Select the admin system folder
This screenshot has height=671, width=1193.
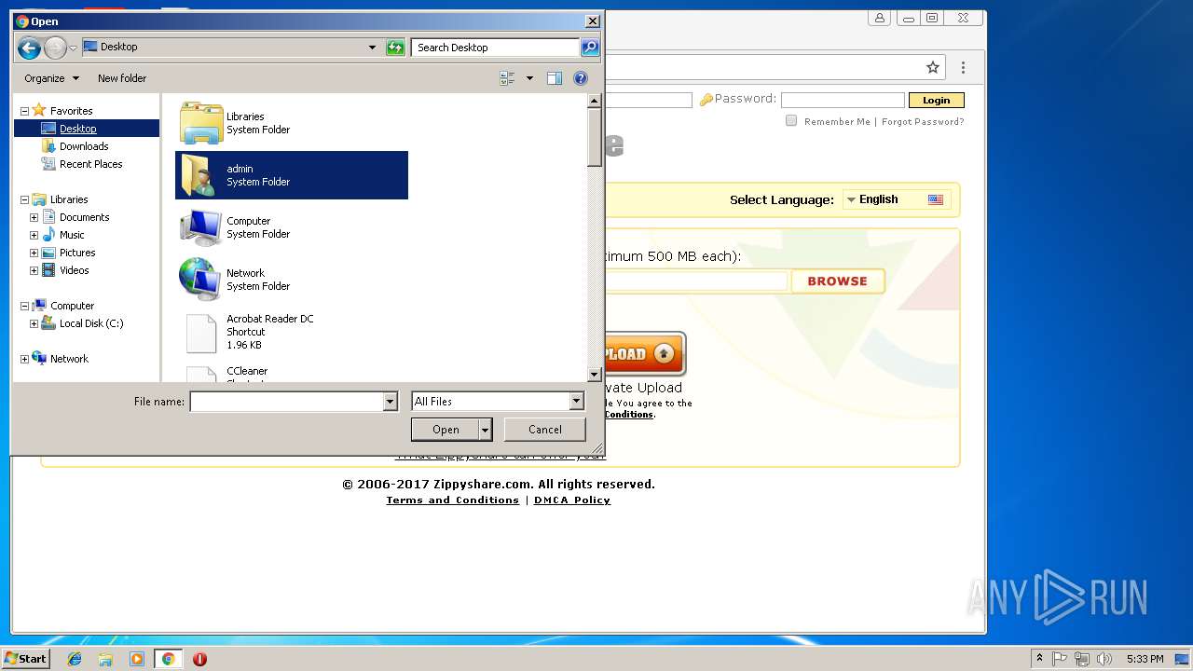[x=292, y=175]
